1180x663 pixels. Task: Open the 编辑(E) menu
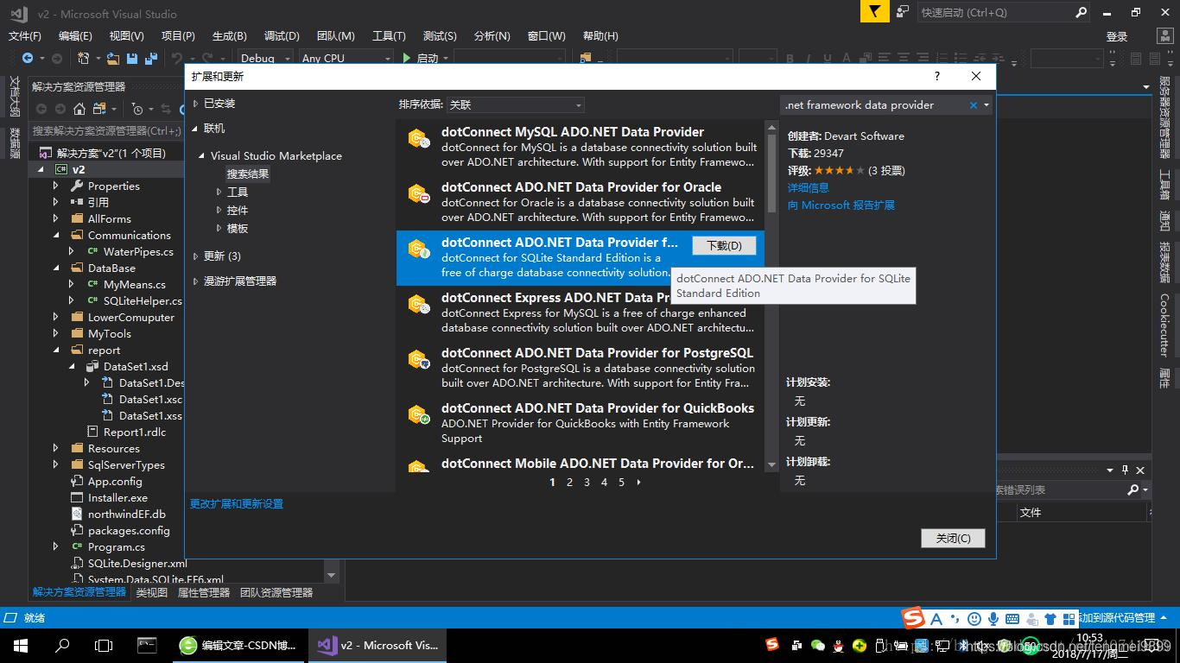75,35
